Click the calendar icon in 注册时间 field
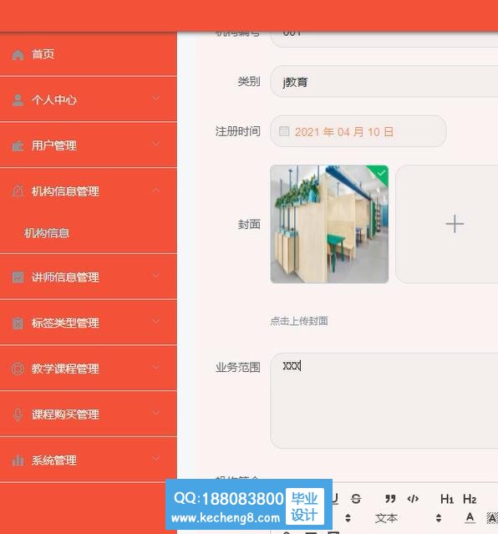 tap(284, 131)
